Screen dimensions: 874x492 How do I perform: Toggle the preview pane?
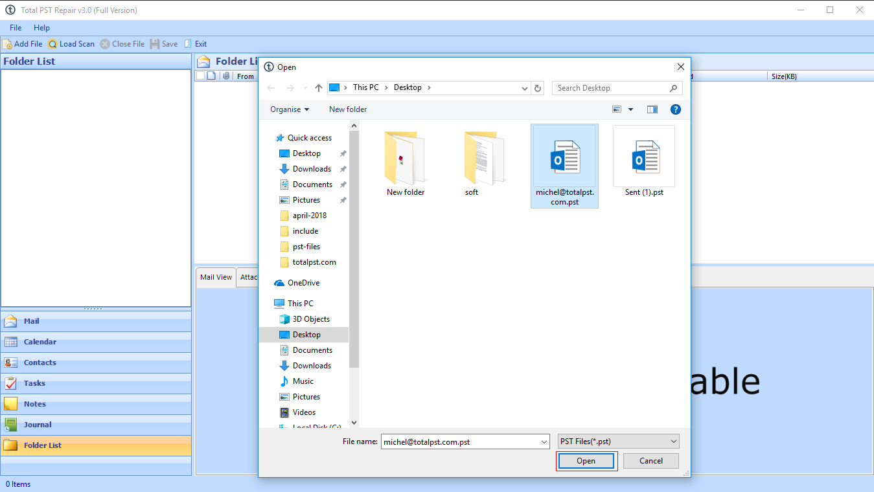click(x=652, y=109)
